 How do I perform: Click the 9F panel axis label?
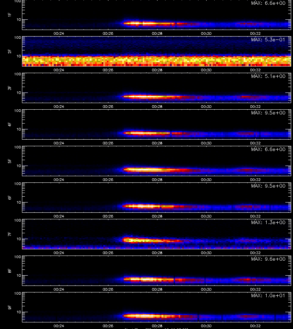tap(10, 307)
